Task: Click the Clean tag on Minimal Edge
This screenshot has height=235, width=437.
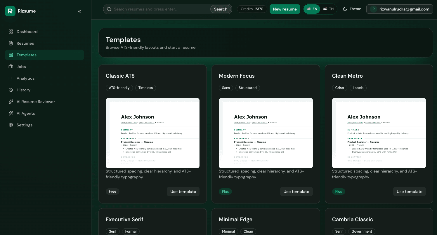Action: (248, 231)
